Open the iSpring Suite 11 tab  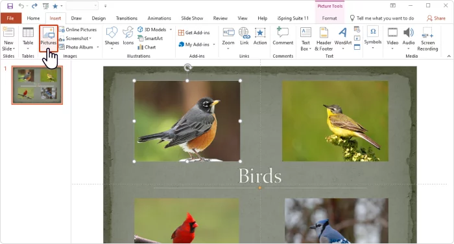293,18
